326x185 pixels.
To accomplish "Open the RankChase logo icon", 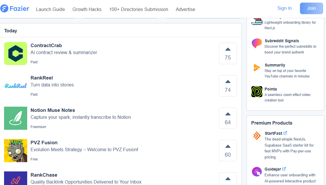I will click(16, 178).
